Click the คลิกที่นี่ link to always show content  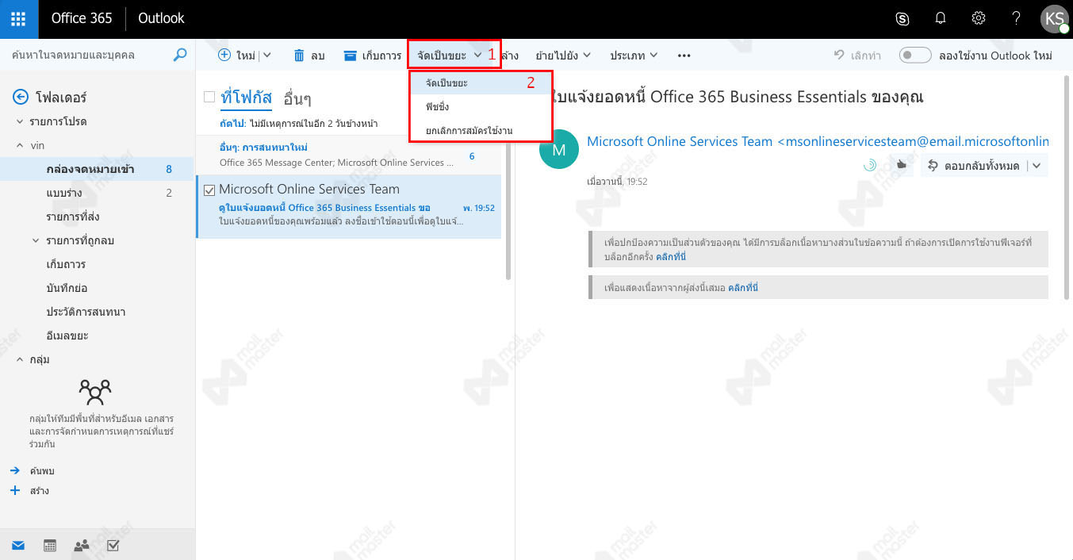point(742,287)
